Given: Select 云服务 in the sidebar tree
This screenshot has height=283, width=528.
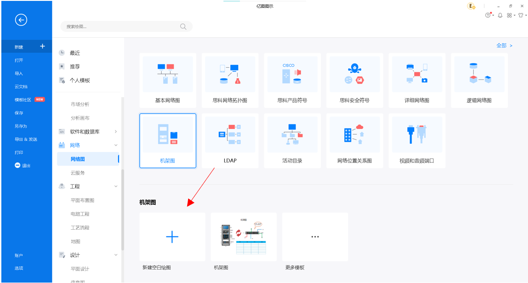Looking at the screenshot, I should (77, 173).
